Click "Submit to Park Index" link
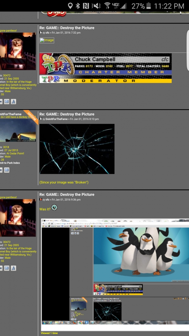Image resolution: width=189 pixels, height=336 pixels. pyautogui.click(x=10, y=163)
